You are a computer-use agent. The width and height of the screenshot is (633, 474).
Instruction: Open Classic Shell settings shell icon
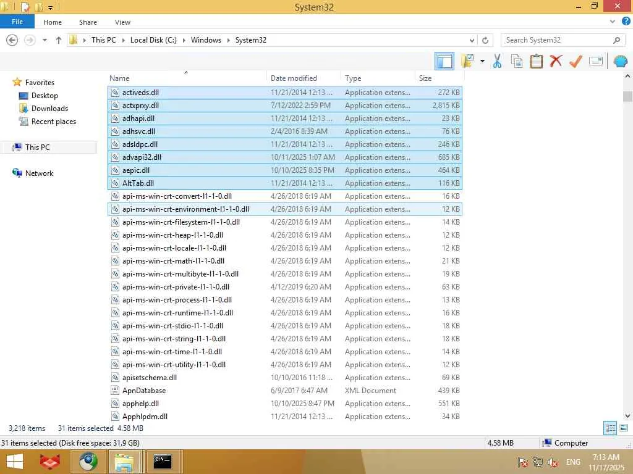pyautogui.click(x=621, y=61)
